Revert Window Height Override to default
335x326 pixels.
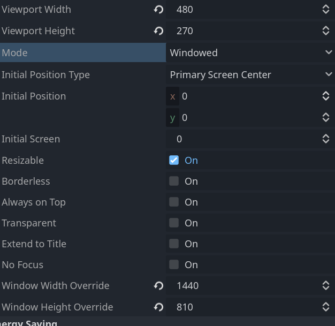[x=158, y=307]
